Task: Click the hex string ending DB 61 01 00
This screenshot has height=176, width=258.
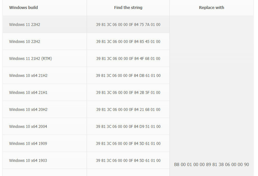Action: [x=128, y=75]
